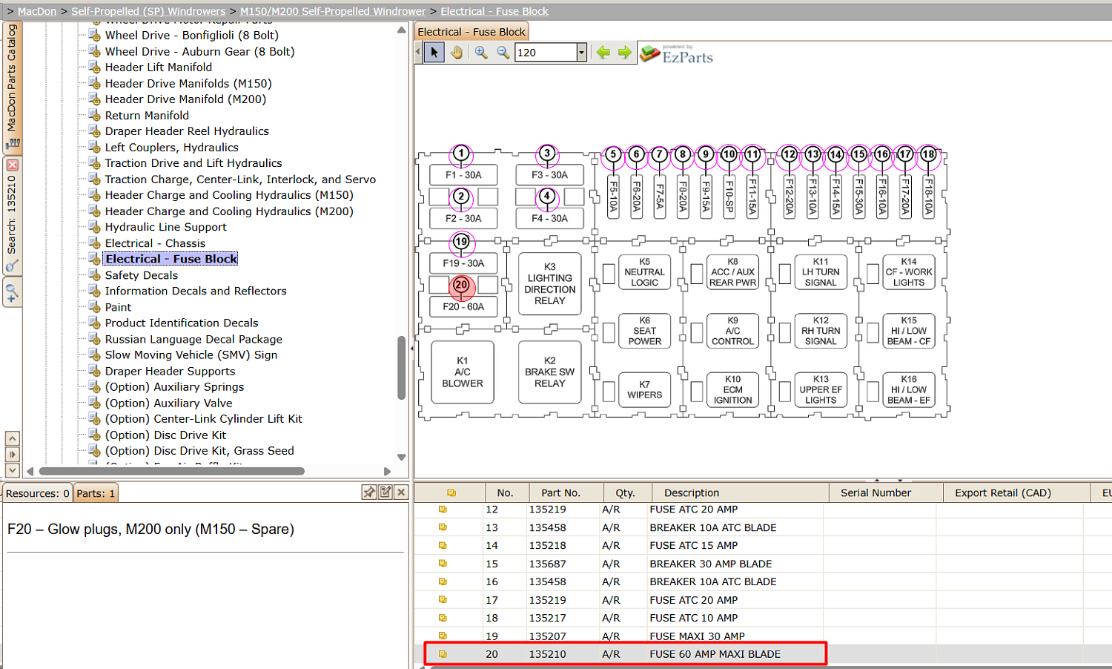Viewport: 1112px width, 669px height.
Task: Click cart icon on row 12 FUSE ATC 20 AMP
Action: [443, 510]
